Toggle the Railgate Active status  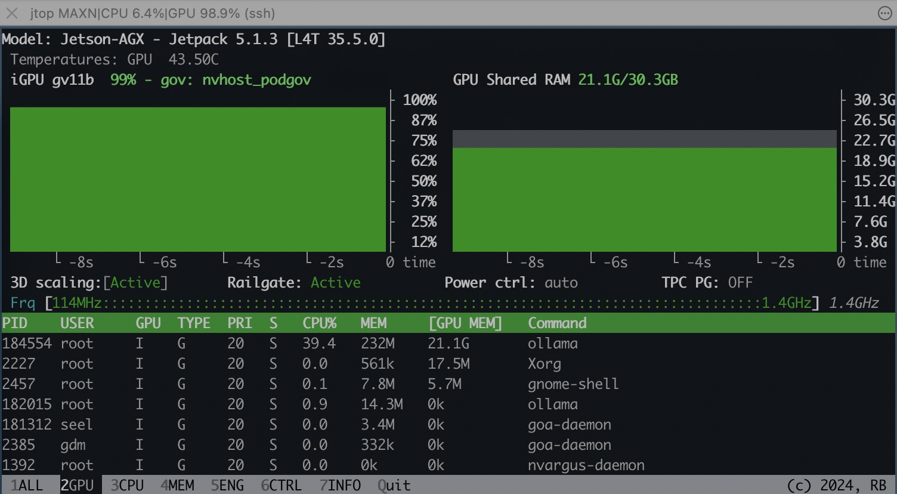pyautogui.click(x=335, y=282)
